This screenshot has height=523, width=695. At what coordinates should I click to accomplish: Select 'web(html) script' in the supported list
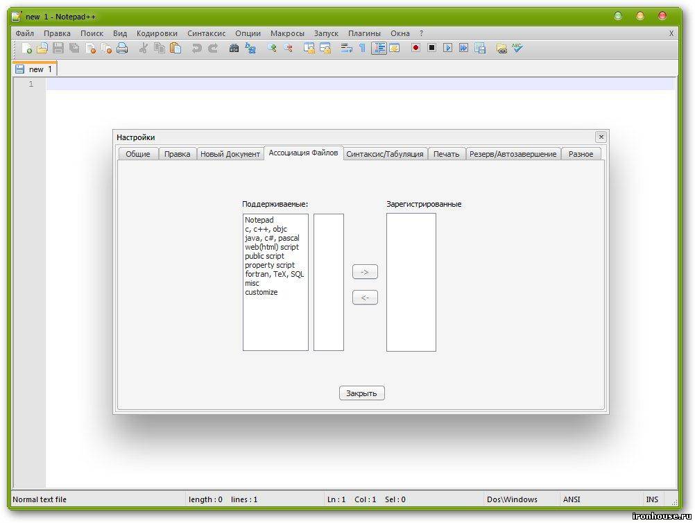pos(271,247)
